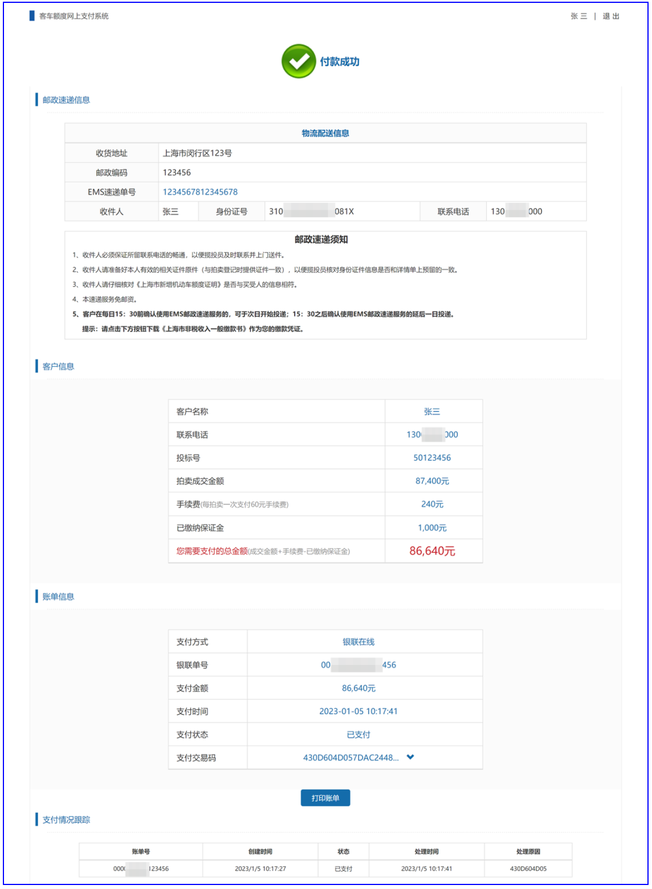Click the red total amount 86,640元
Screen dimensions: 652x889
tap(432, 551)
